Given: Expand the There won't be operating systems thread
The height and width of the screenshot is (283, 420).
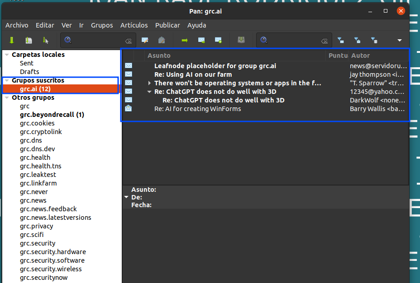Looking at the screenshot, I should [x=149, y=83].
